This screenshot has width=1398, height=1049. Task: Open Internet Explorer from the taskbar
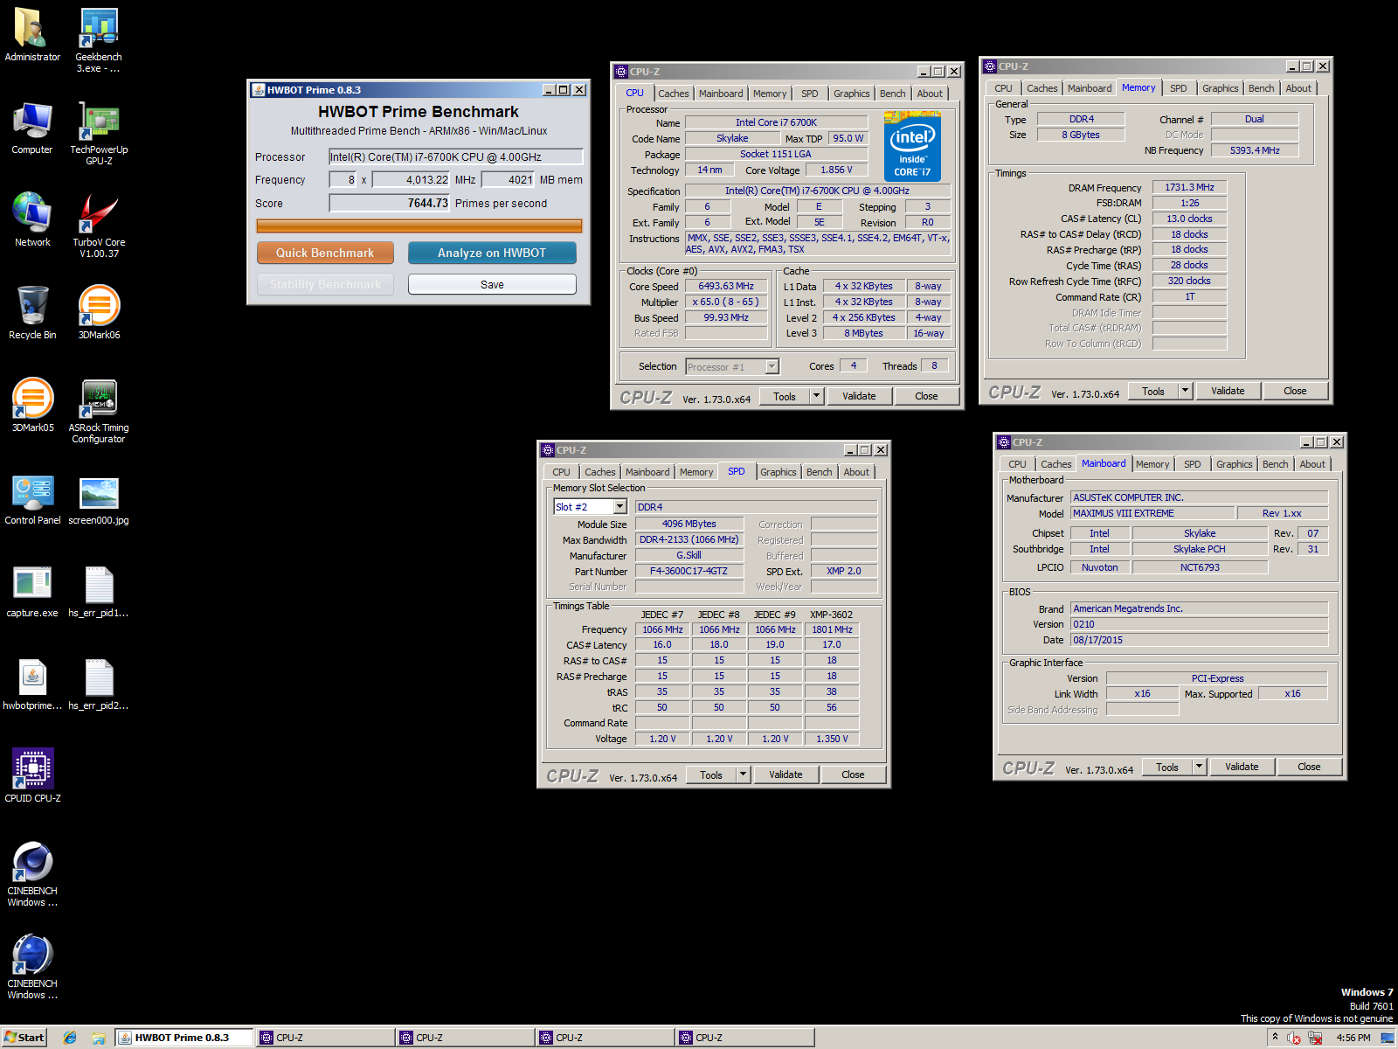[70, 1038]
